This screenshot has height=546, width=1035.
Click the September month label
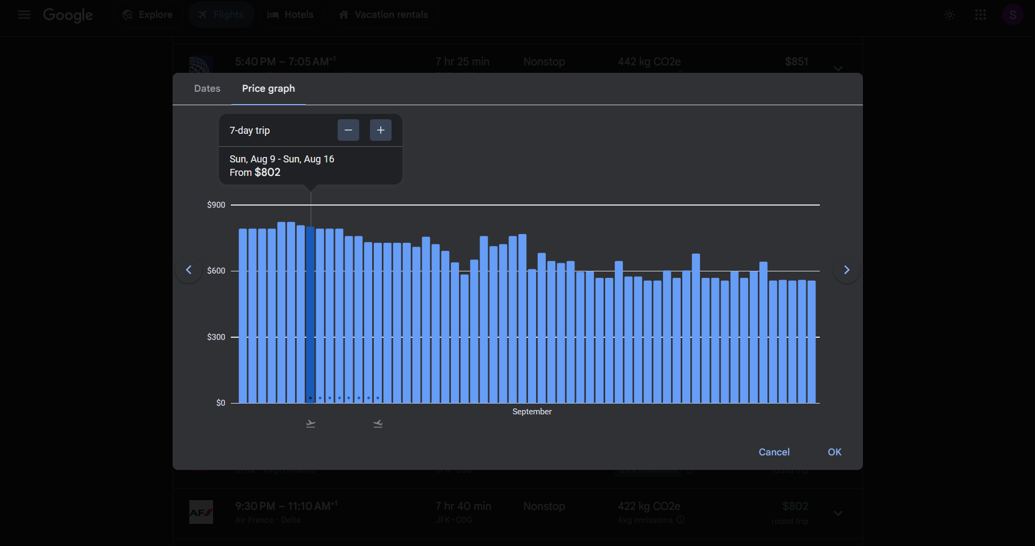point(532,412)
